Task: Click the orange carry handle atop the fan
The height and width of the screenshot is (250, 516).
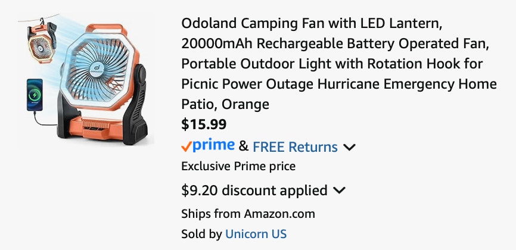Action: coord(106,29)
